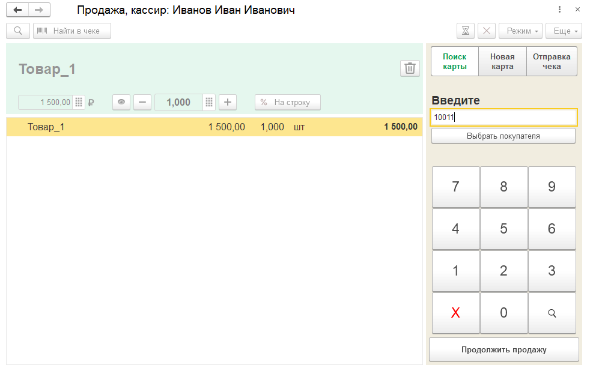This screenshot has width=593, height=368.
Task: Clear entry with the red X keypad key
Action: (456, 313)
